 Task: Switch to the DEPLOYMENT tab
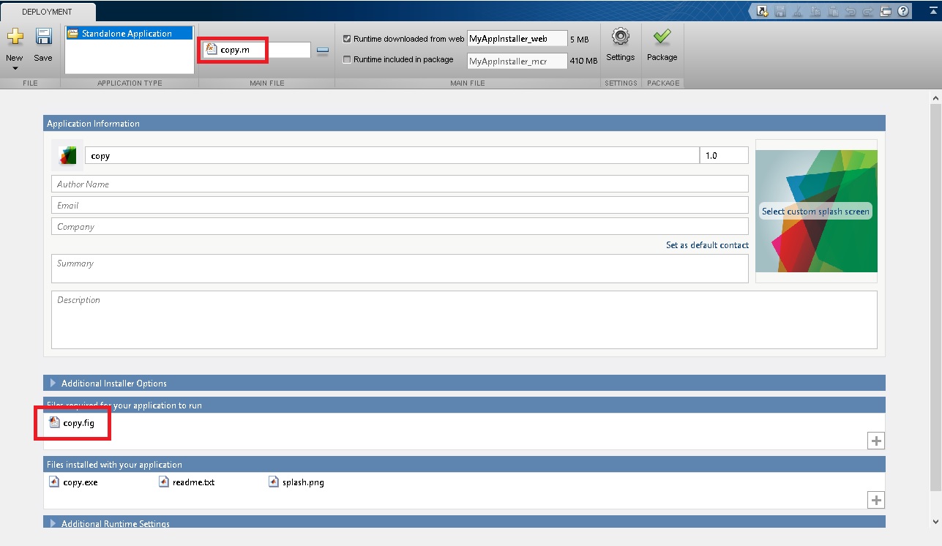click(x=48, y=12)
